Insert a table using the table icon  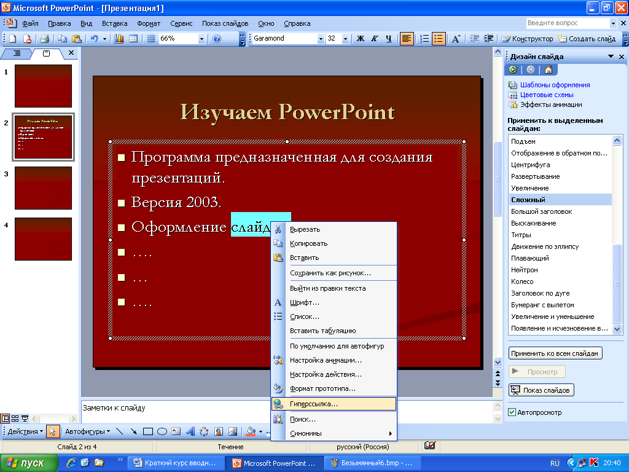point(133,39)
